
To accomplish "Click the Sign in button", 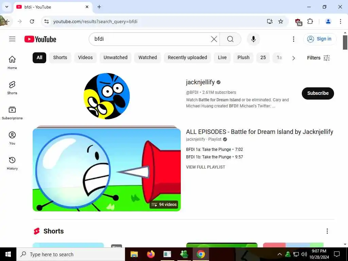I will (320, 39).
